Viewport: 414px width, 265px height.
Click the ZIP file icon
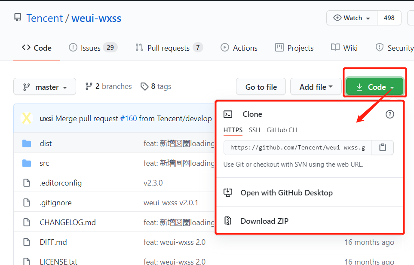pos(228,221)
